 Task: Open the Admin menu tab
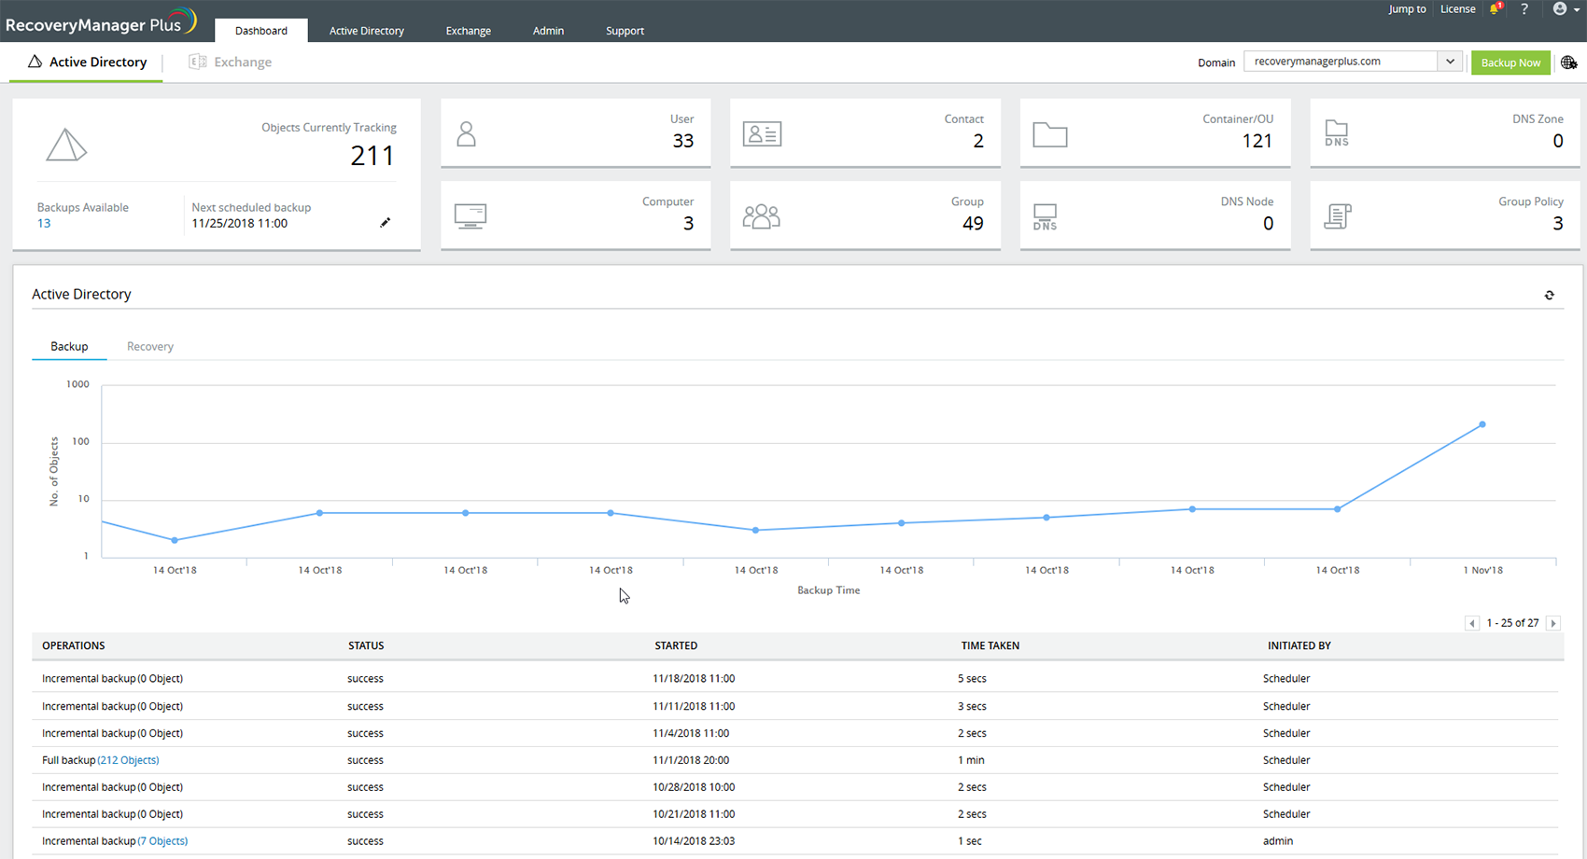548,31
